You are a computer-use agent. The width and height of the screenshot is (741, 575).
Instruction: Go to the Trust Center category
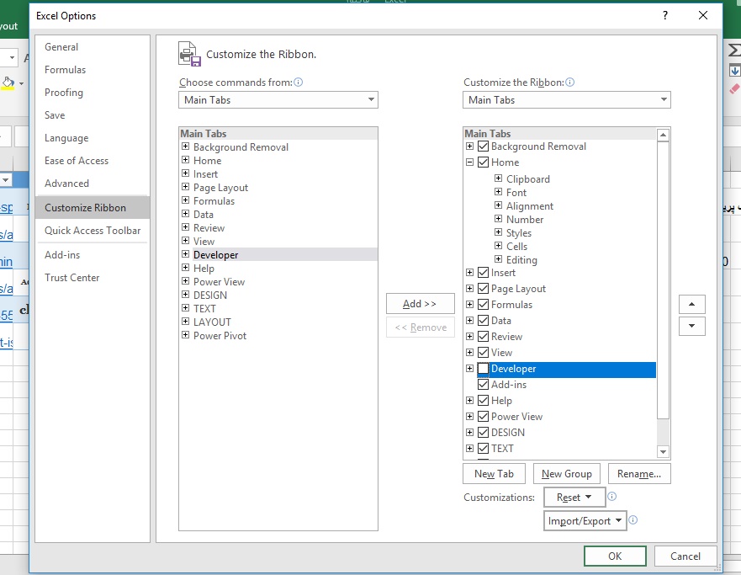coord(71,278)
